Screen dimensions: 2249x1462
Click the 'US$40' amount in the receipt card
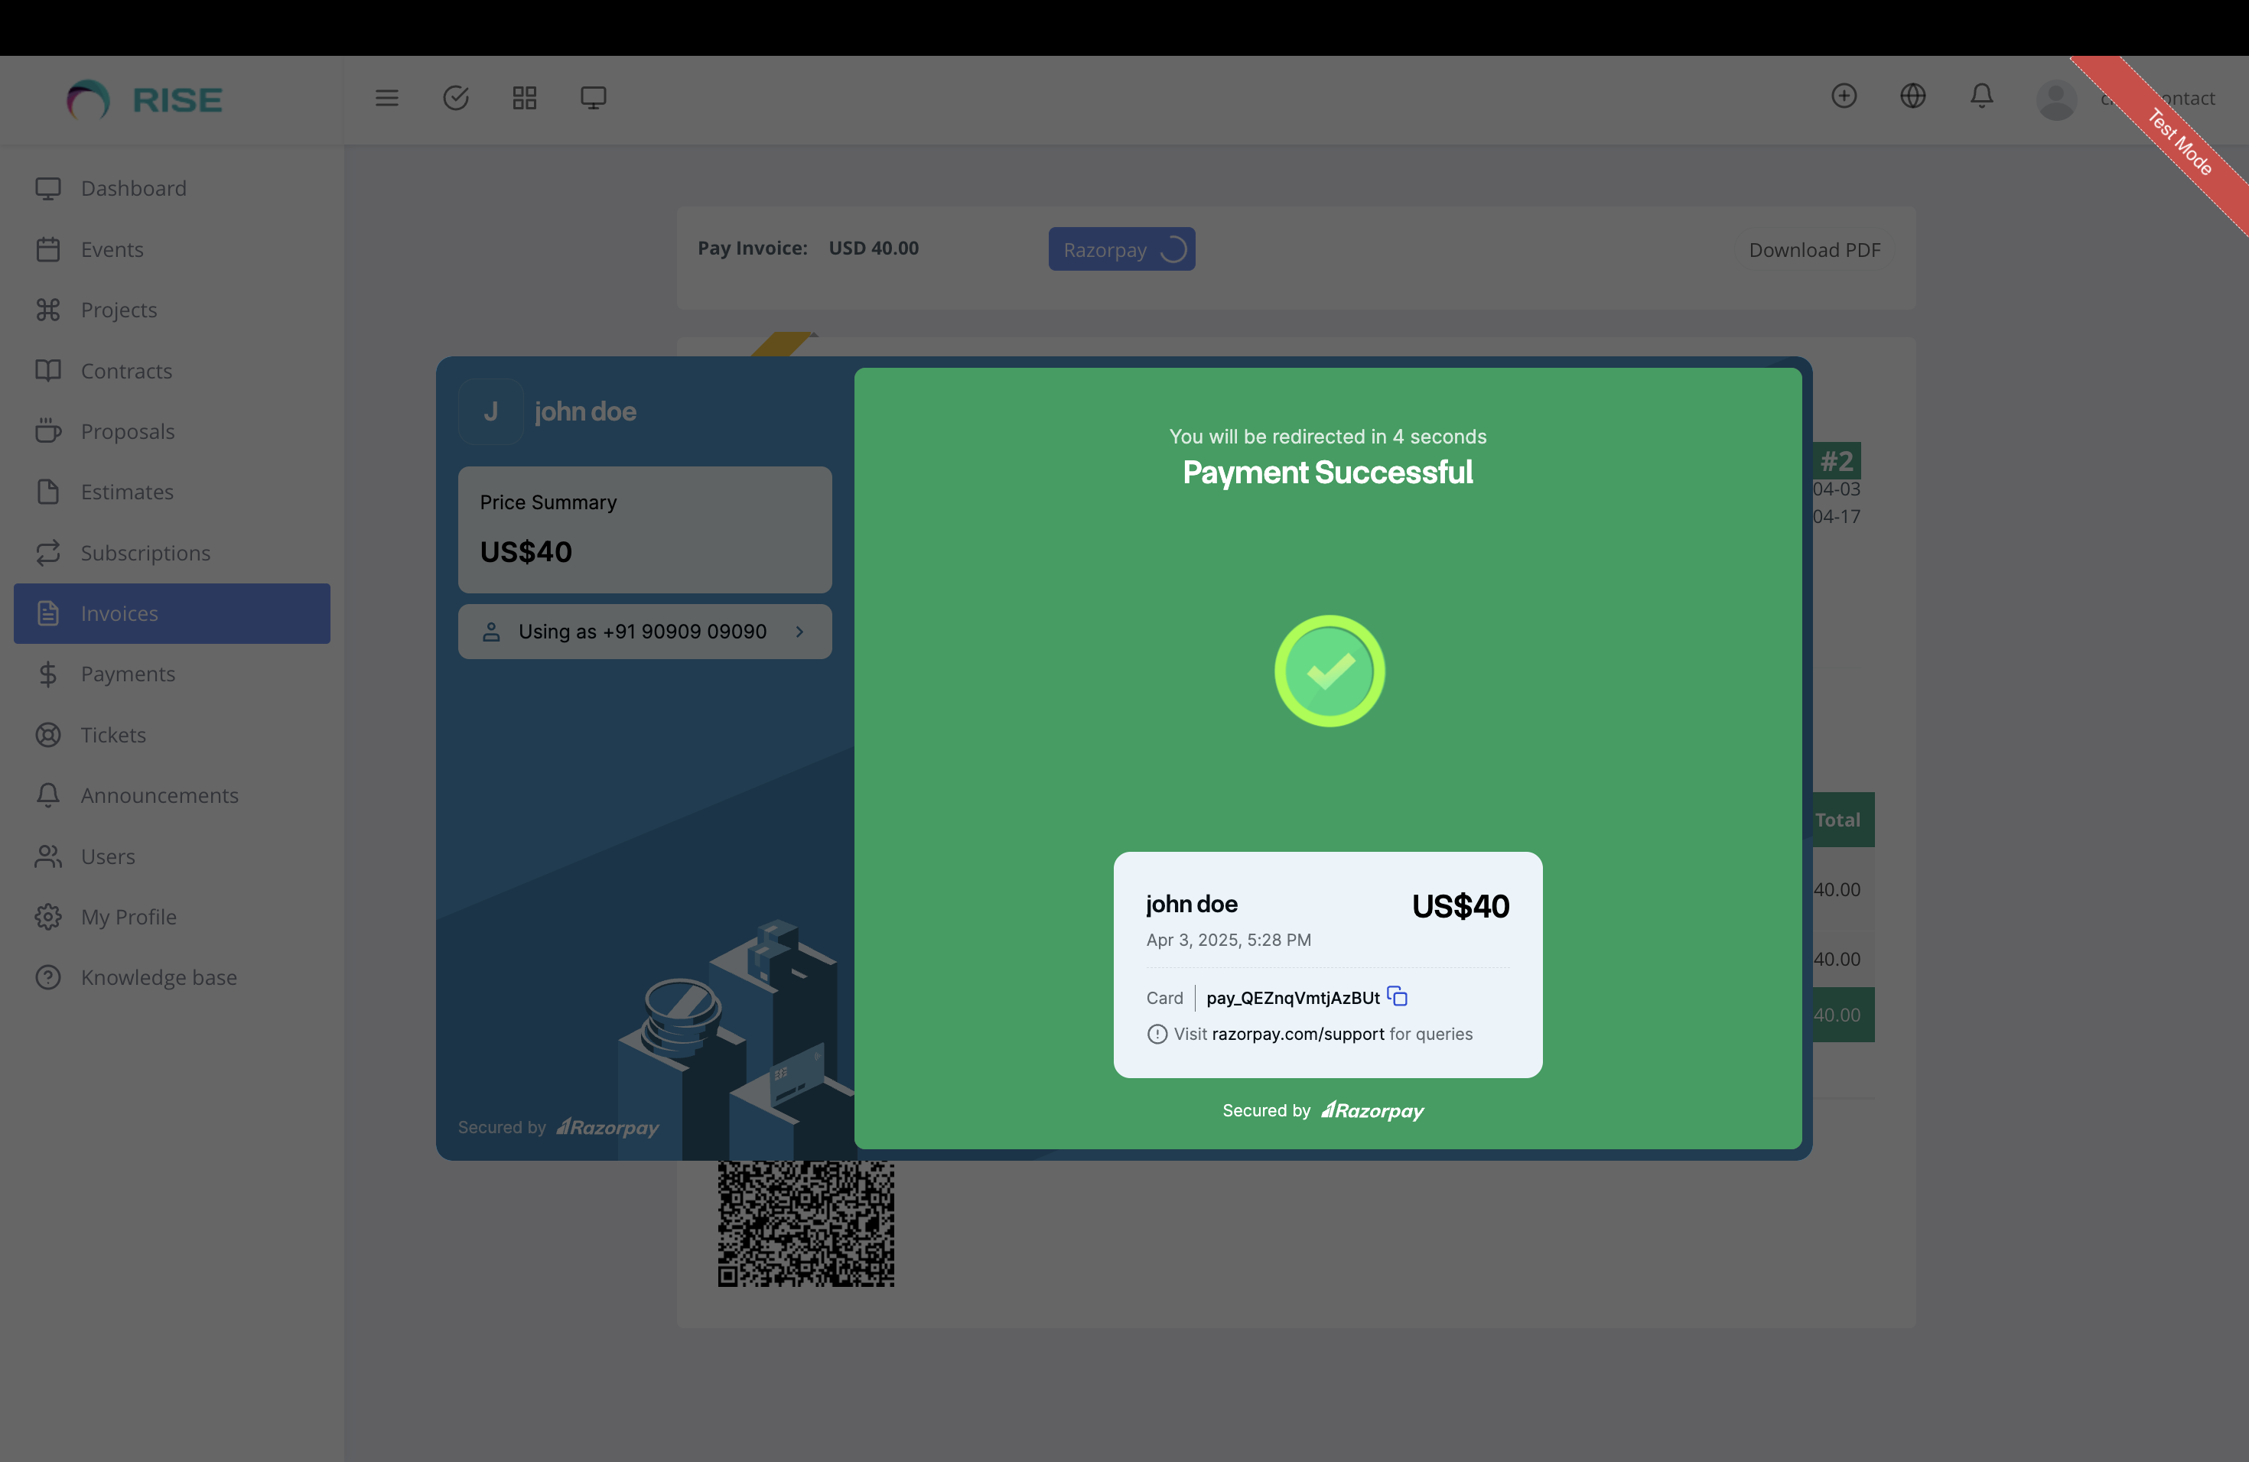pos(1460,907)
